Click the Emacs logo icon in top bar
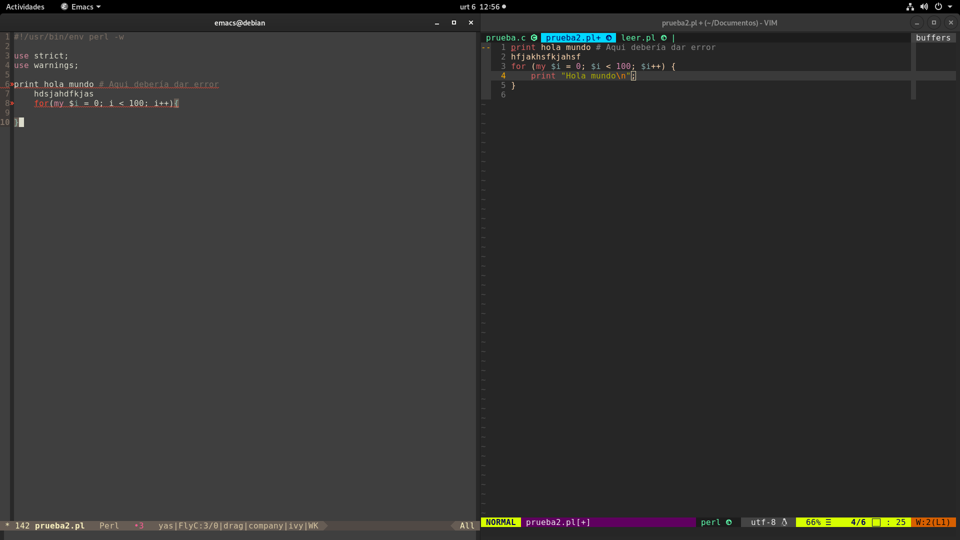This screenshot has width=960, height=540. pyautogui.click(x=64, y=6)
